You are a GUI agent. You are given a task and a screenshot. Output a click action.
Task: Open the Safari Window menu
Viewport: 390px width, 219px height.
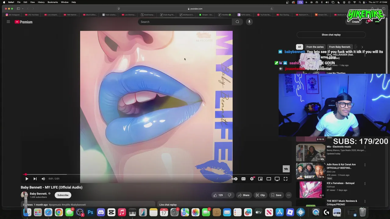(x=65, y=2)
